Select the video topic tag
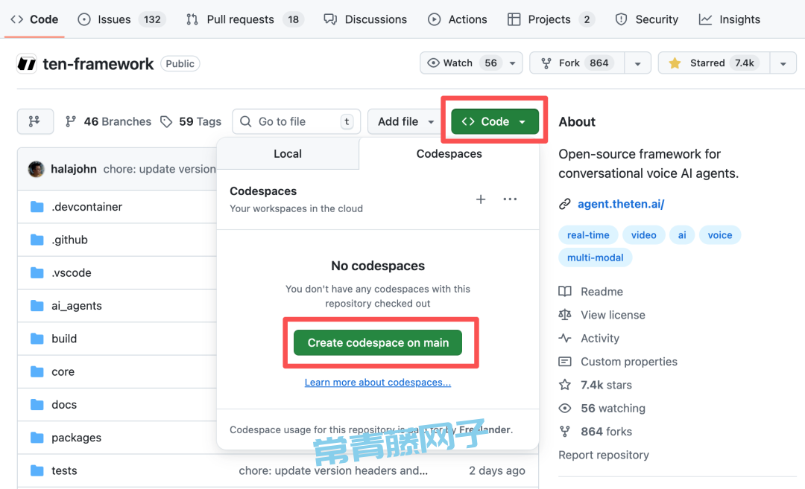 pyautogui.click(x=644, y=235)
